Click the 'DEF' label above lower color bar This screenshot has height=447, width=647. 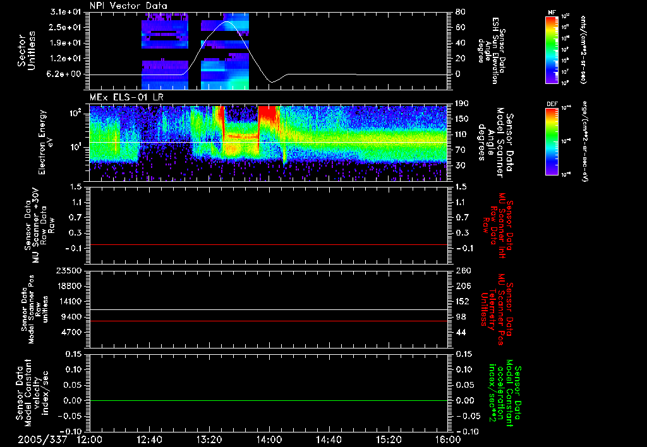(x=552, y=104)
